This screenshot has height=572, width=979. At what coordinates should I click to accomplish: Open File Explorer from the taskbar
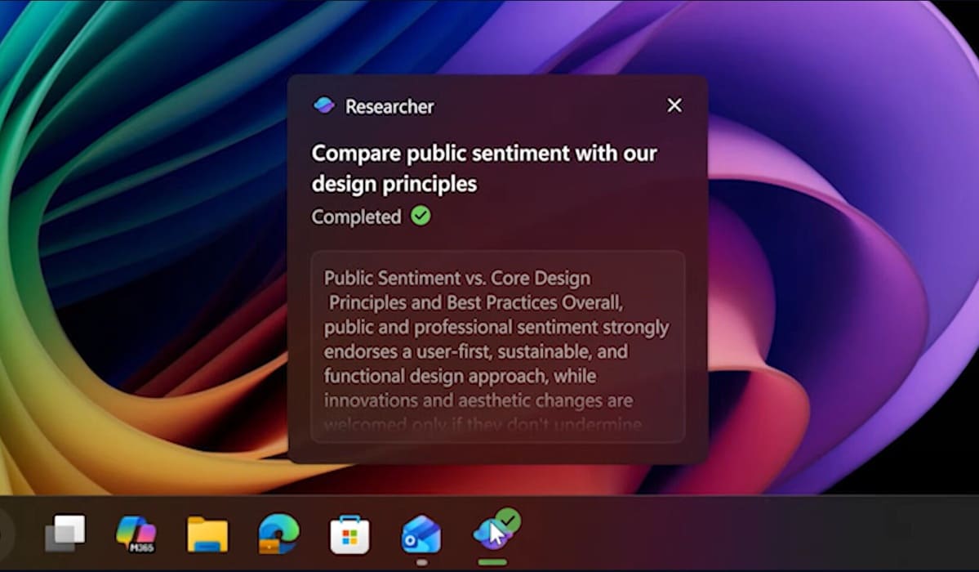pyautogui.click(x=207, y=534)
